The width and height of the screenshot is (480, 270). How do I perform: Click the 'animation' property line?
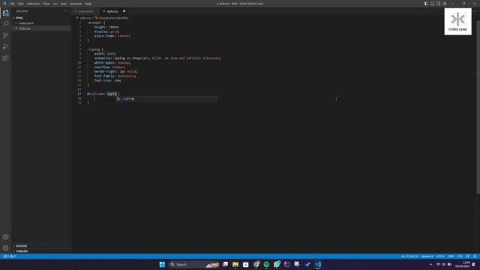pos(157,58)
